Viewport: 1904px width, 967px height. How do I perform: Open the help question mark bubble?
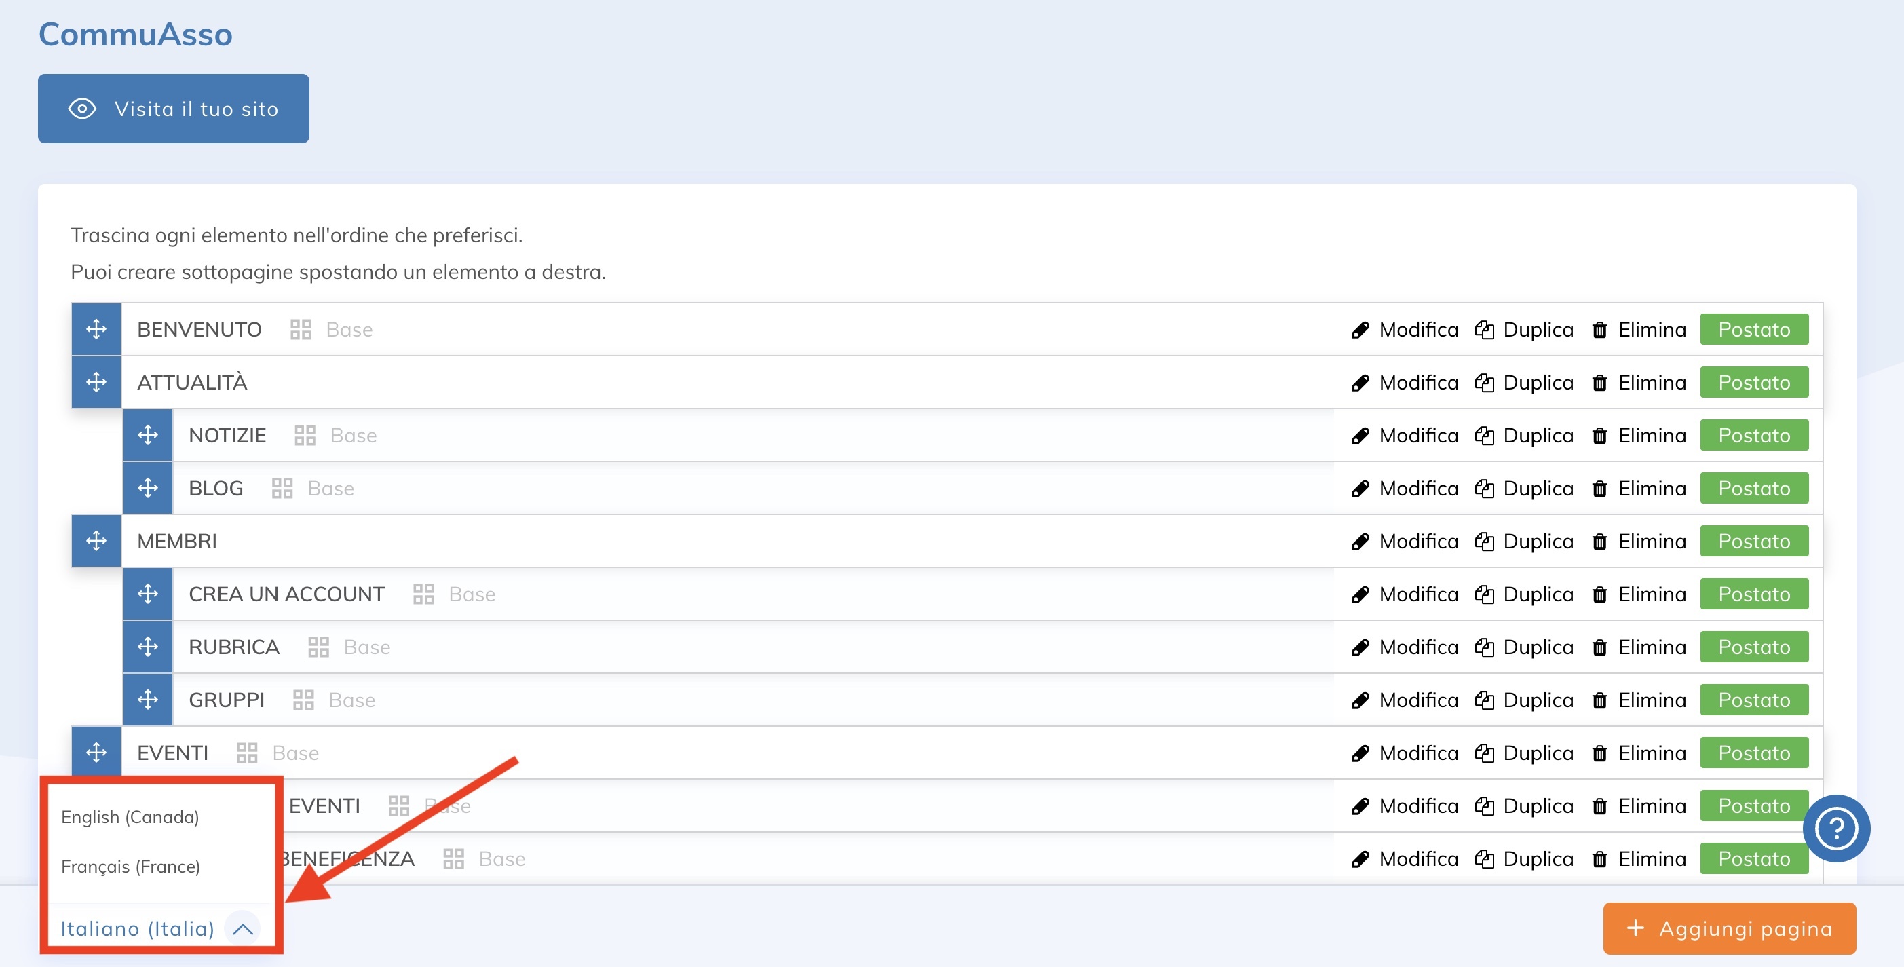pos(1836,828)
